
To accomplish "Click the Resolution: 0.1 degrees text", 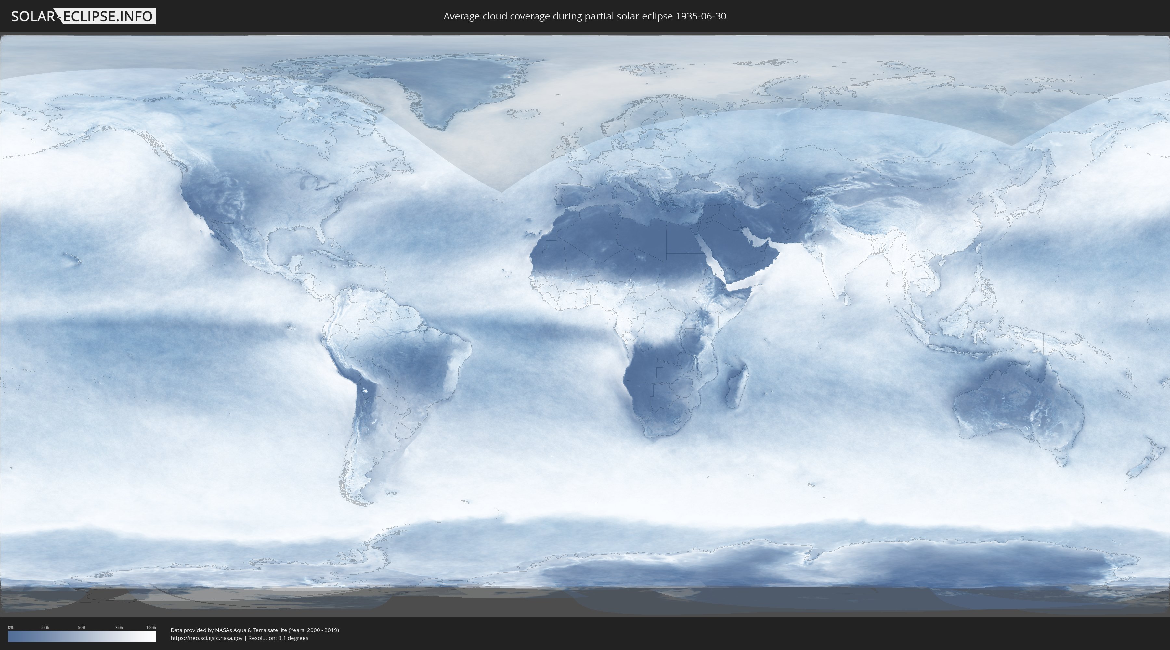I will pos(278,638).
